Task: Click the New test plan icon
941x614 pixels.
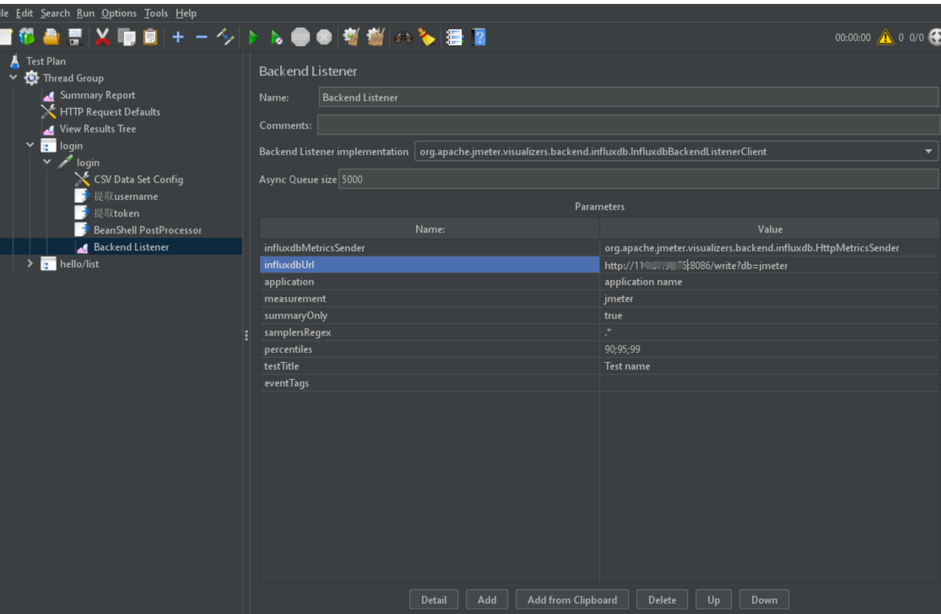Action: click(5, 37)
